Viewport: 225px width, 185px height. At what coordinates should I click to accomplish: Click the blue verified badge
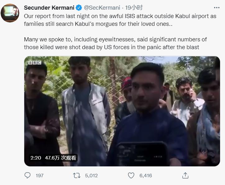tap(79, 7)
